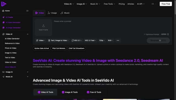Open more options with the ellipsis icon
176x100 pixels.
pyautogui.click(x=118, y=40)
